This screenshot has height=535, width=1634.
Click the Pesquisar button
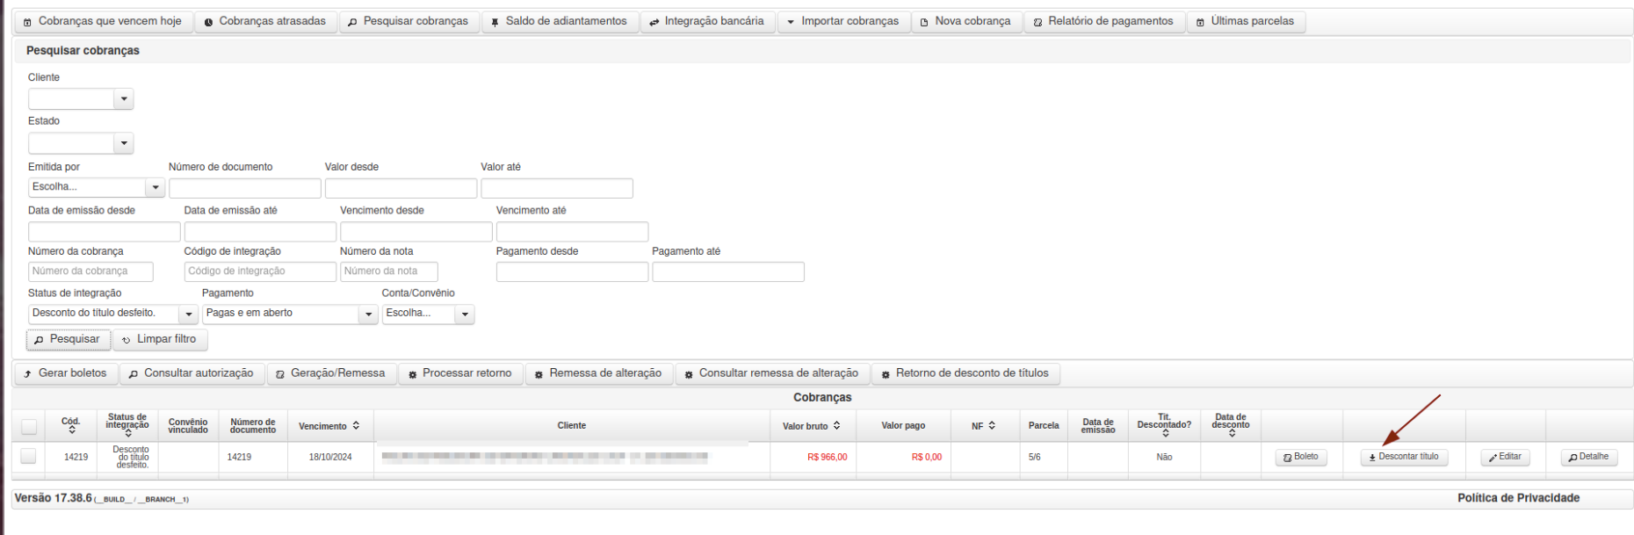(x=68, y=339)
